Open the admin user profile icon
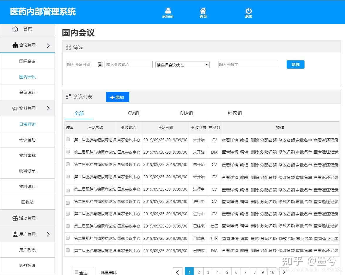 coord(168,11)
